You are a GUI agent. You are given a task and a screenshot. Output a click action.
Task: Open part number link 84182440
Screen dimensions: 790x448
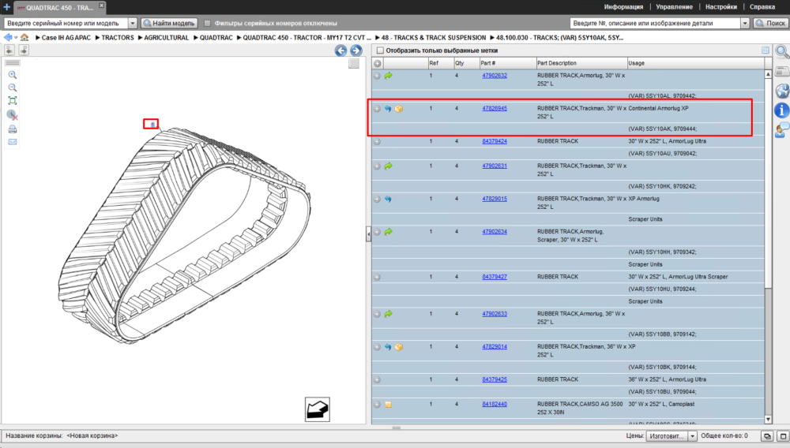[x=495, y=405]
